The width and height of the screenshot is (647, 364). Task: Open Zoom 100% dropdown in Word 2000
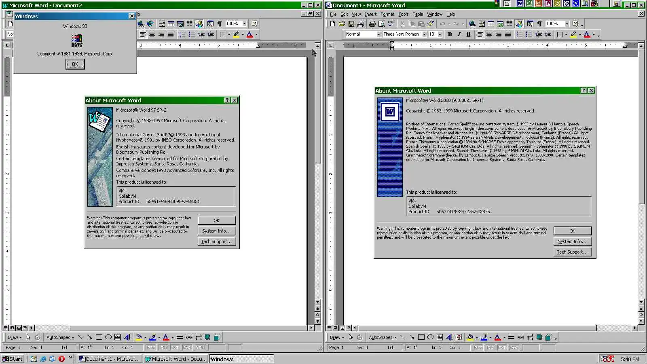(567, 24)
